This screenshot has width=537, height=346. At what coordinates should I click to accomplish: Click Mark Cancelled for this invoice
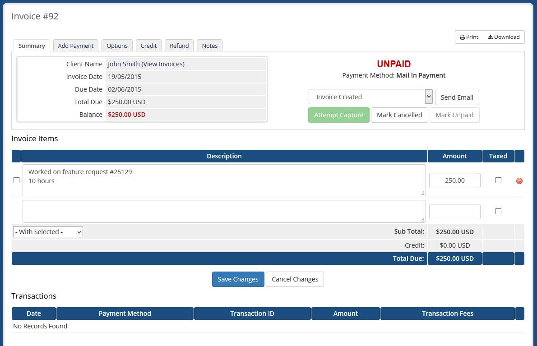399,115
